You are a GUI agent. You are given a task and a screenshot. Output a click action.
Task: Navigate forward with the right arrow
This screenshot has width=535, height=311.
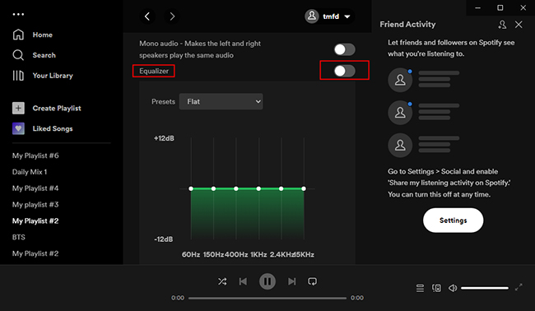(x=172, y=16)
